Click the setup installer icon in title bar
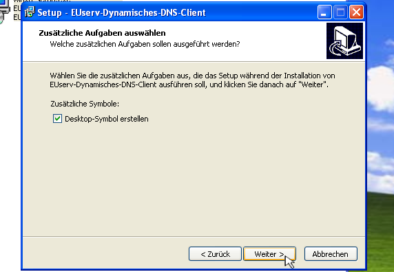Viewport: 394px width, 272px height. coord(30,12)
